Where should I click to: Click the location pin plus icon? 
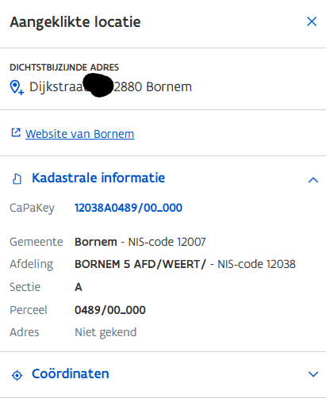(x=17, y=87)
